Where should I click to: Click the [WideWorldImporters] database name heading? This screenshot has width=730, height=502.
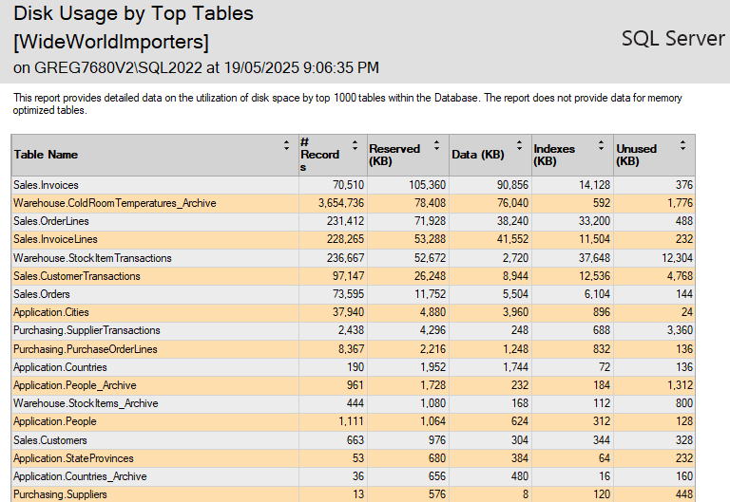tap(111, 43)
